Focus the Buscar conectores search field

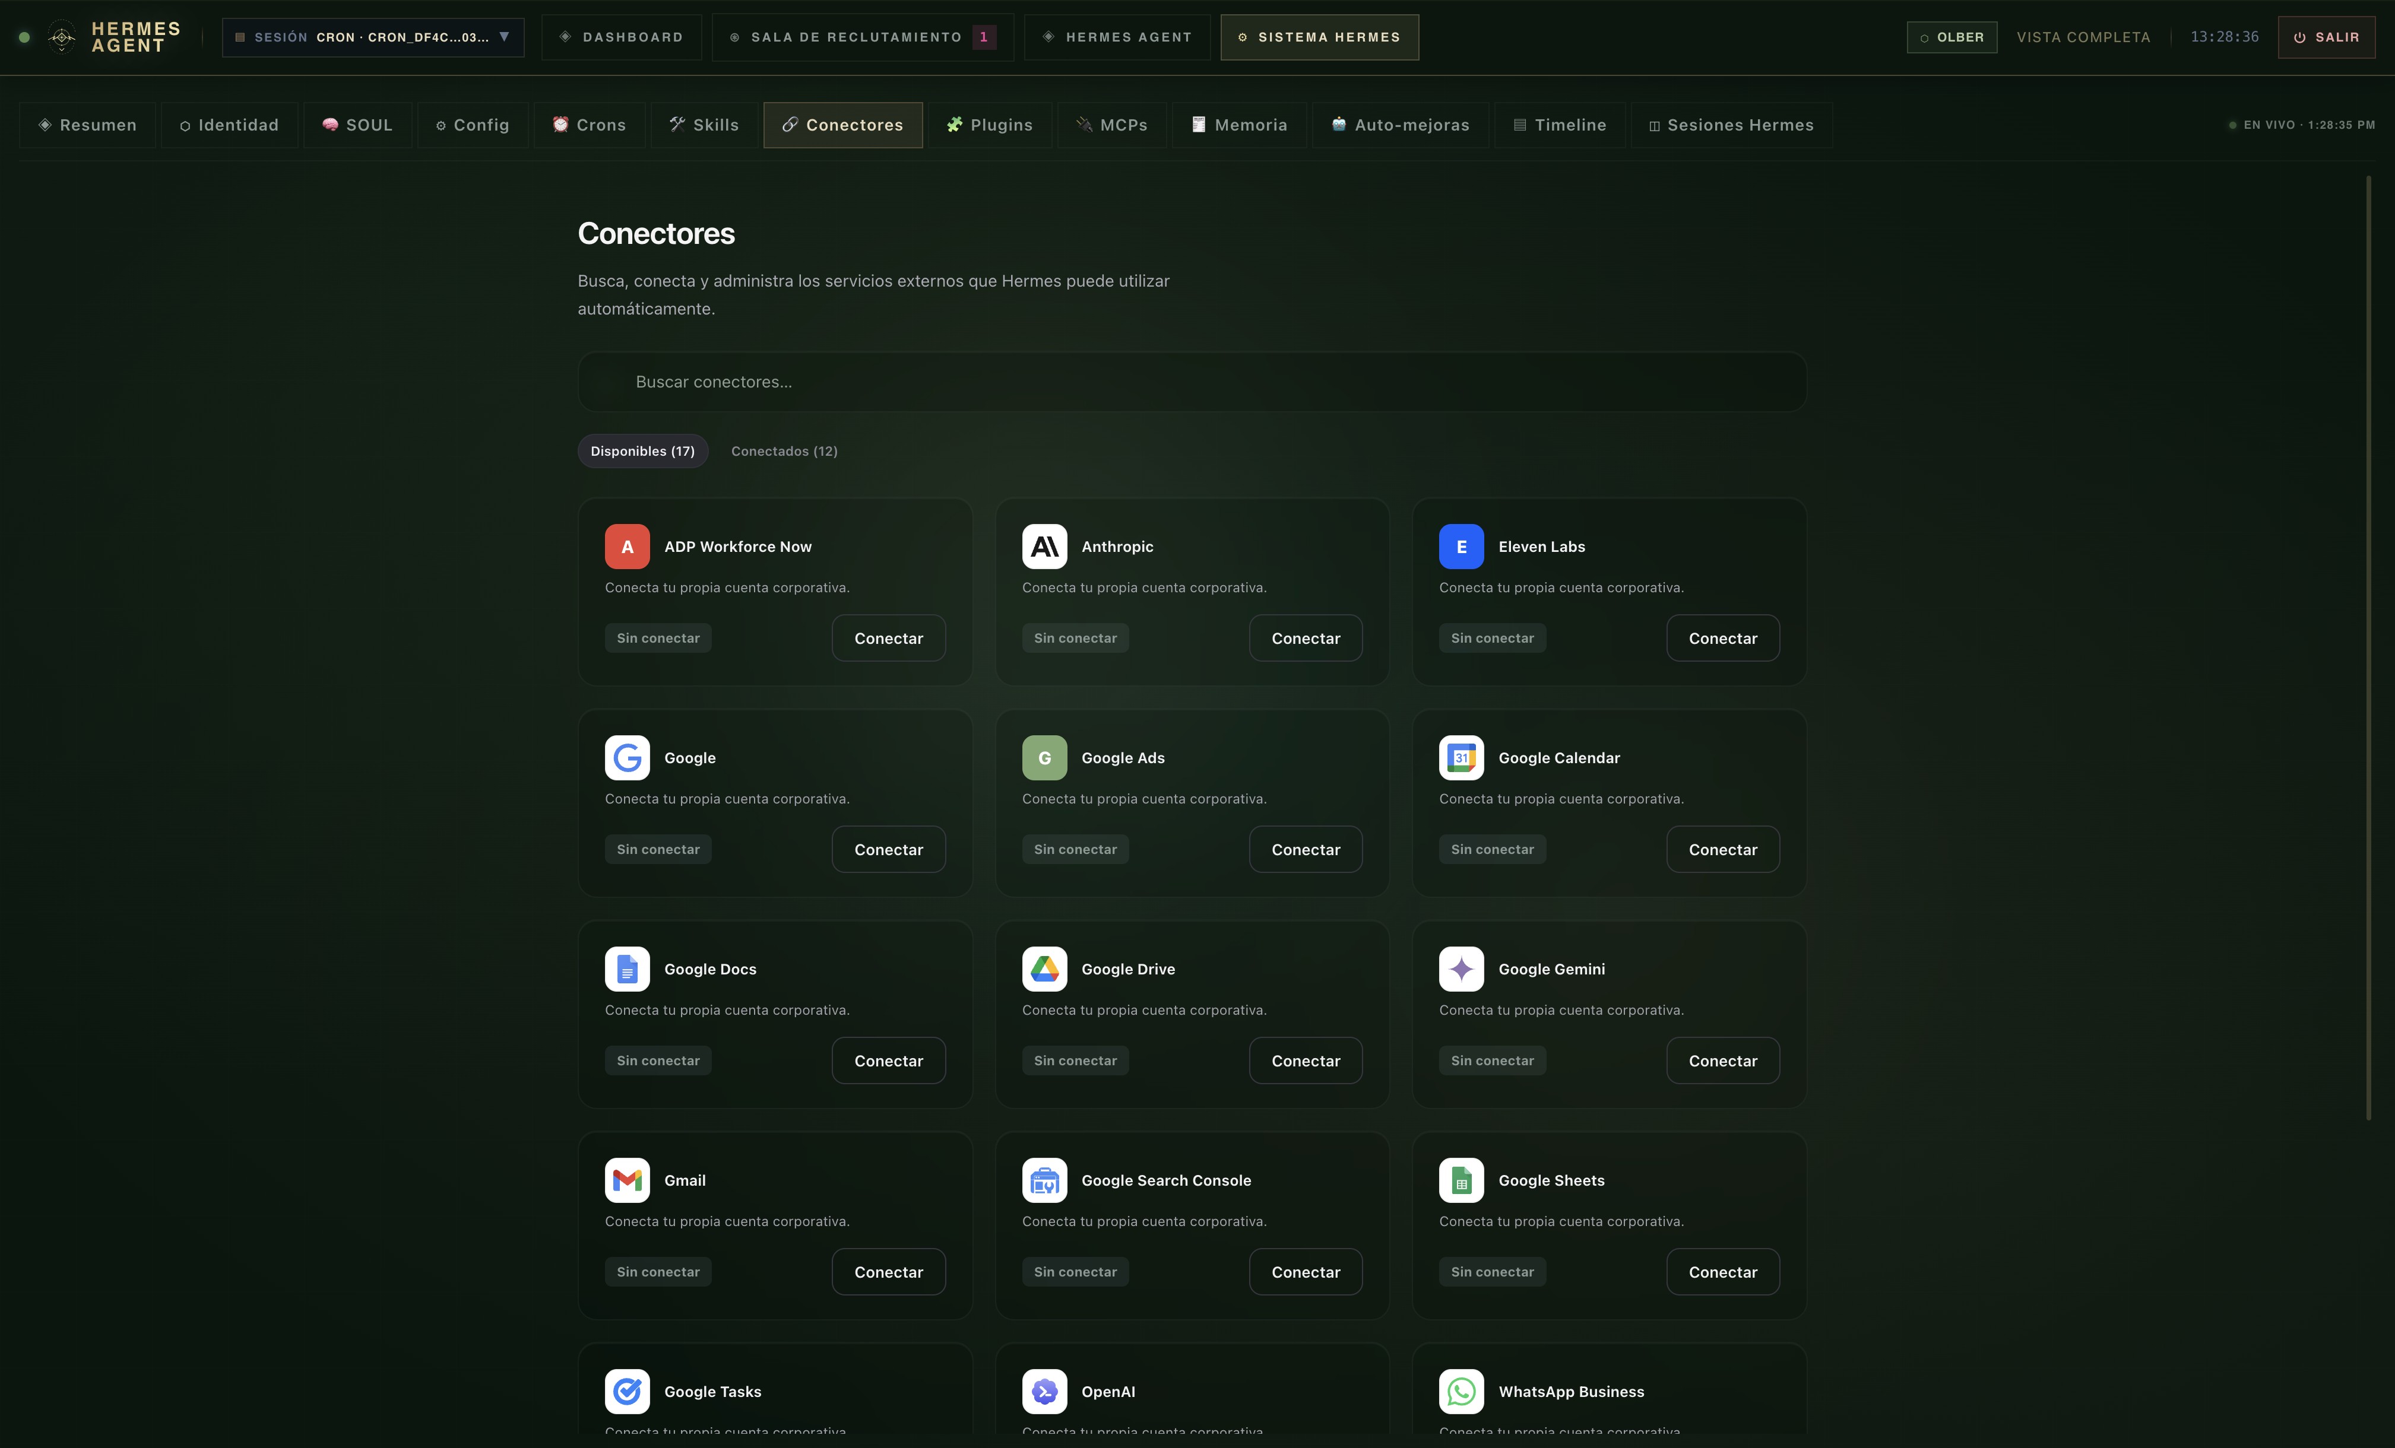1192,382
